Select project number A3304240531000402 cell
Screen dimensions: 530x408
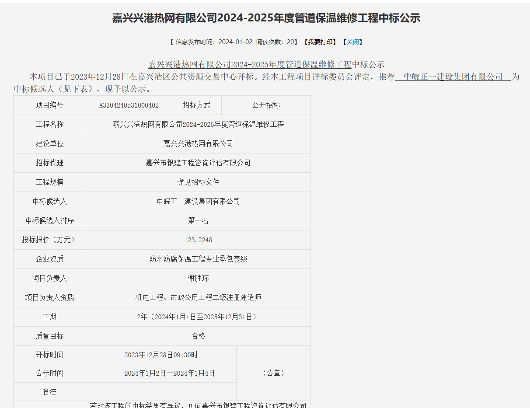(129, 105)
